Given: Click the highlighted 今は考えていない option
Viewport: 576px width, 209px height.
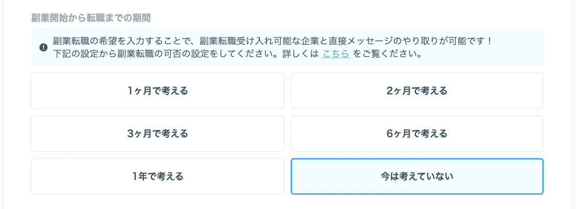Looking at the screenshot, I should 417,176.
